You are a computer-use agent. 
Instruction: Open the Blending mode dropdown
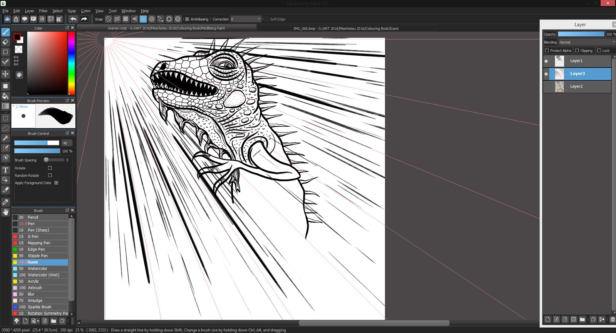click(587, 42)
